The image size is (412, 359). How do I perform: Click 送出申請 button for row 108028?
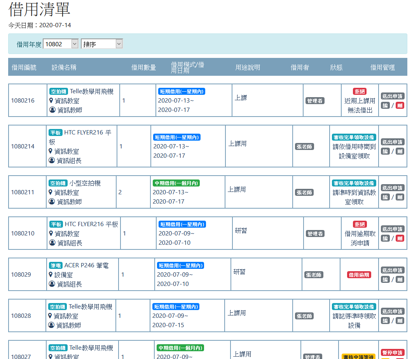tap(392, 312)
